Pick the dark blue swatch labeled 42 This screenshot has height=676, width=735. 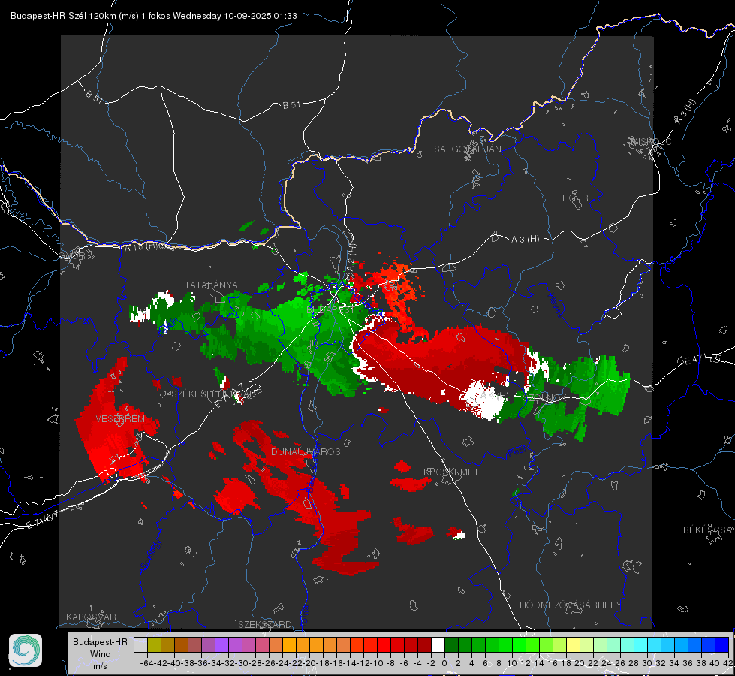click(x=722, y=644)
